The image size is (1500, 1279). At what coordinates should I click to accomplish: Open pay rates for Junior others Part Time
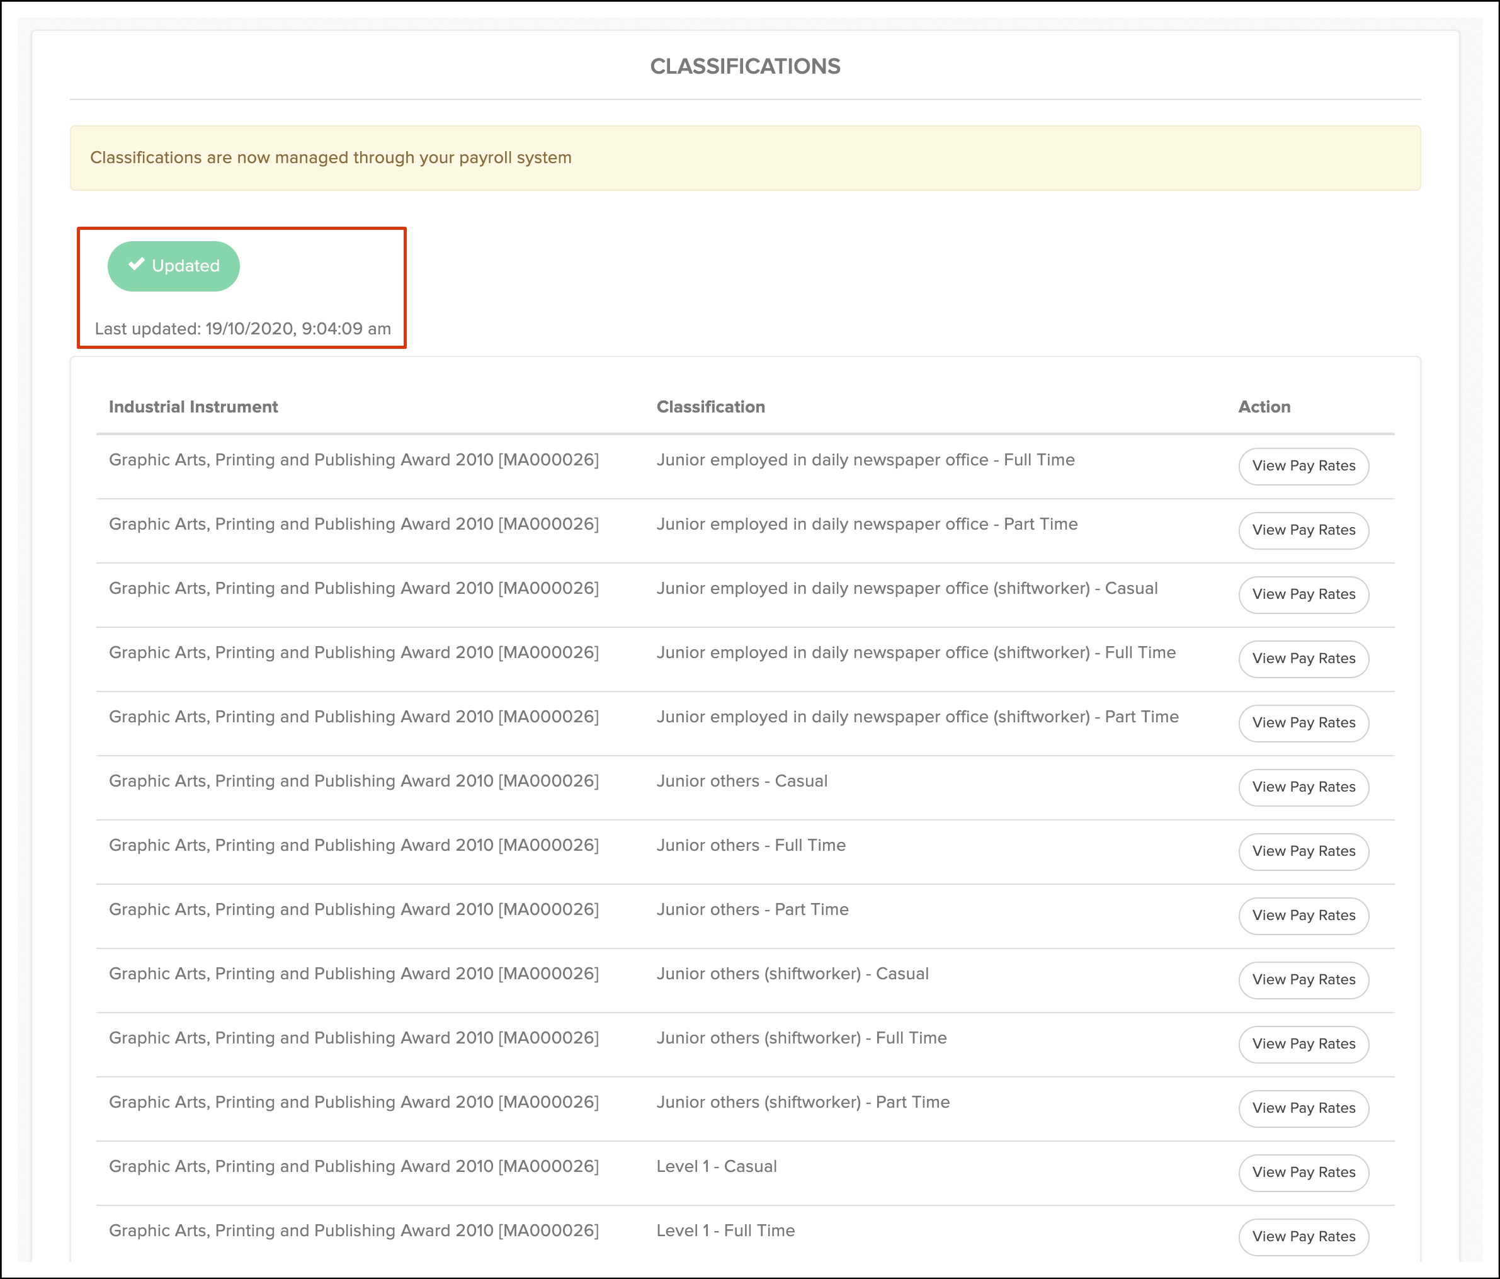[1303, 916]
